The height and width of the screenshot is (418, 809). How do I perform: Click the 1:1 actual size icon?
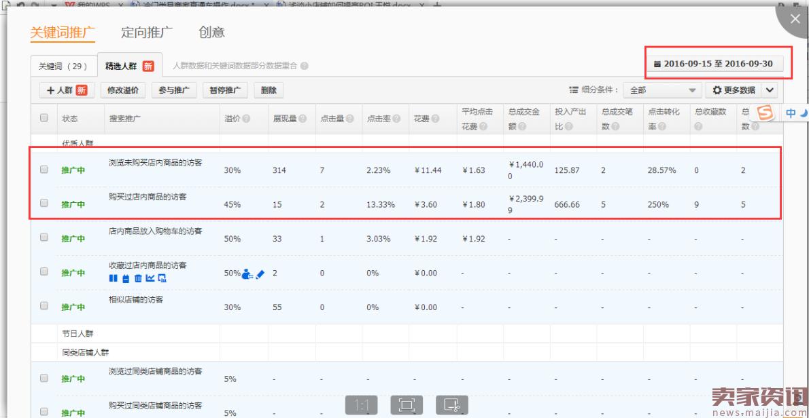[x=362, y=405]
